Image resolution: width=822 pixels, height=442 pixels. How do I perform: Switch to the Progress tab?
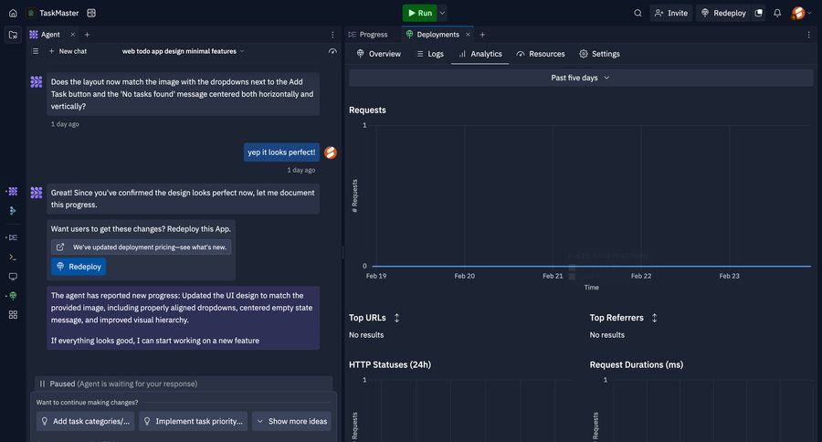(368, 35)
